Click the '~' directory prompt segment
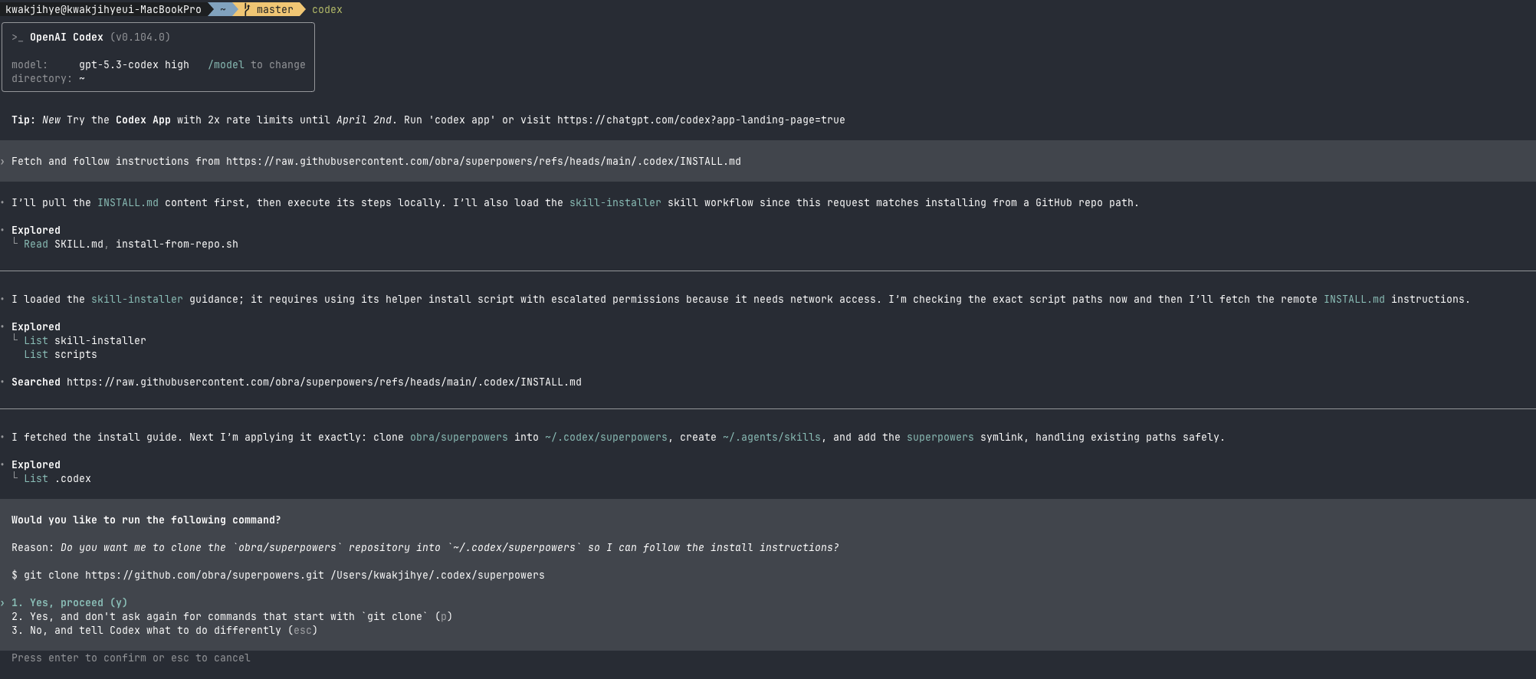1536x679 pixels. [223, 9]
